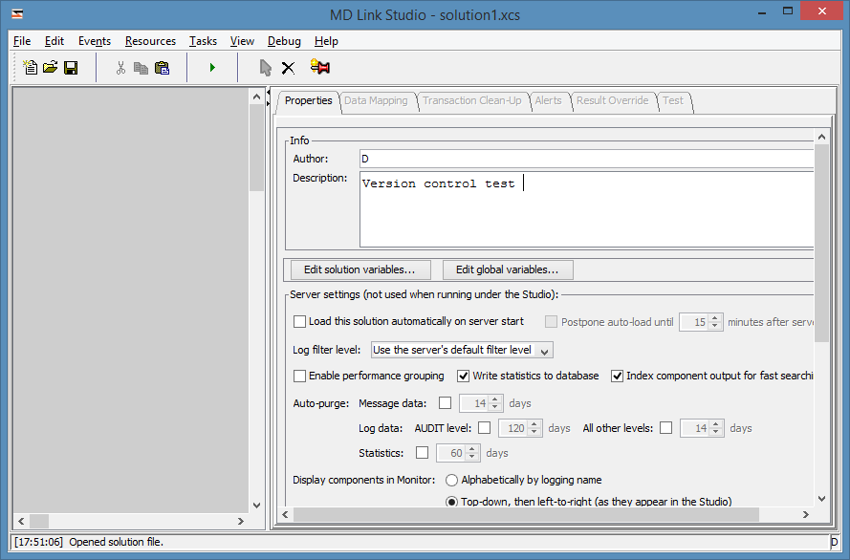This screenshot has height=560, width=850.
Task: Increase postpone auto-load minutes stepper
Action: tap(715, 318)
